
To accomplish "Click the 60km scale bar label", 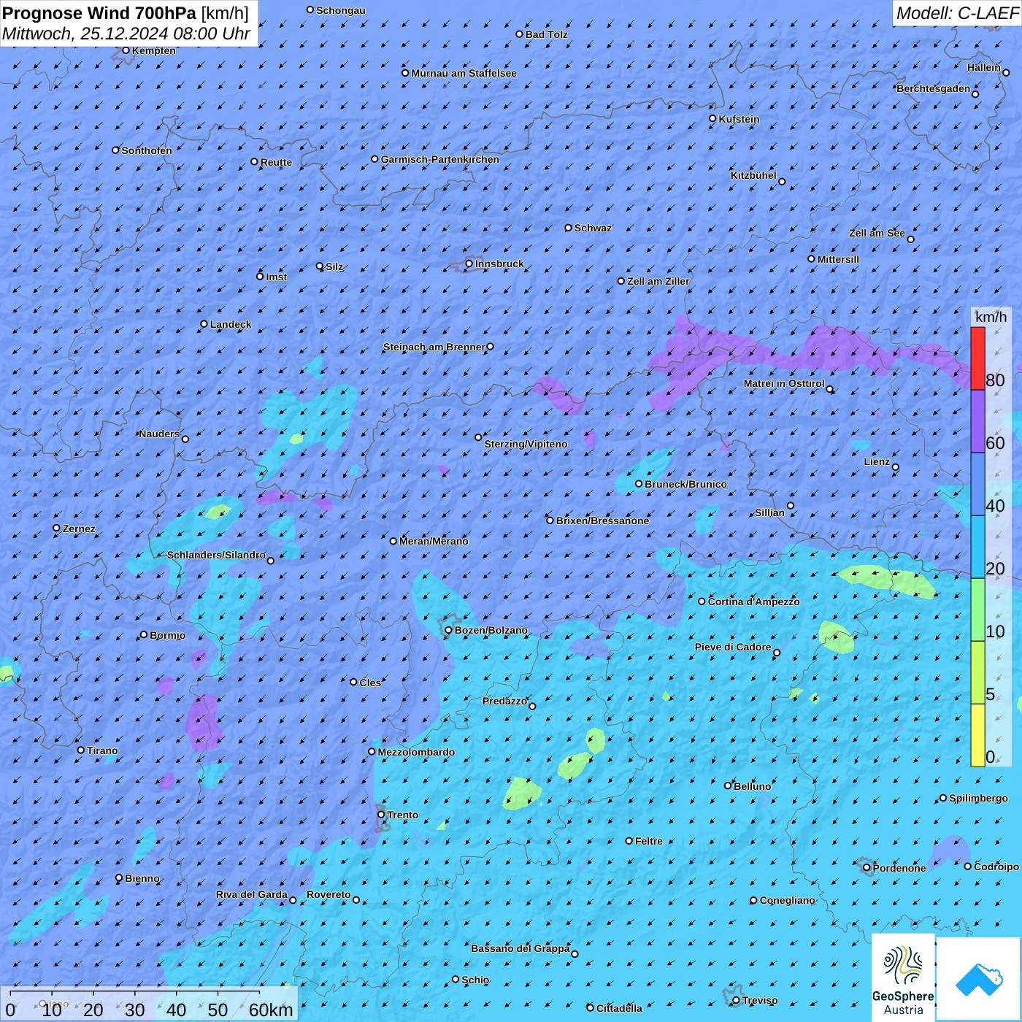I will [271, 1010].
